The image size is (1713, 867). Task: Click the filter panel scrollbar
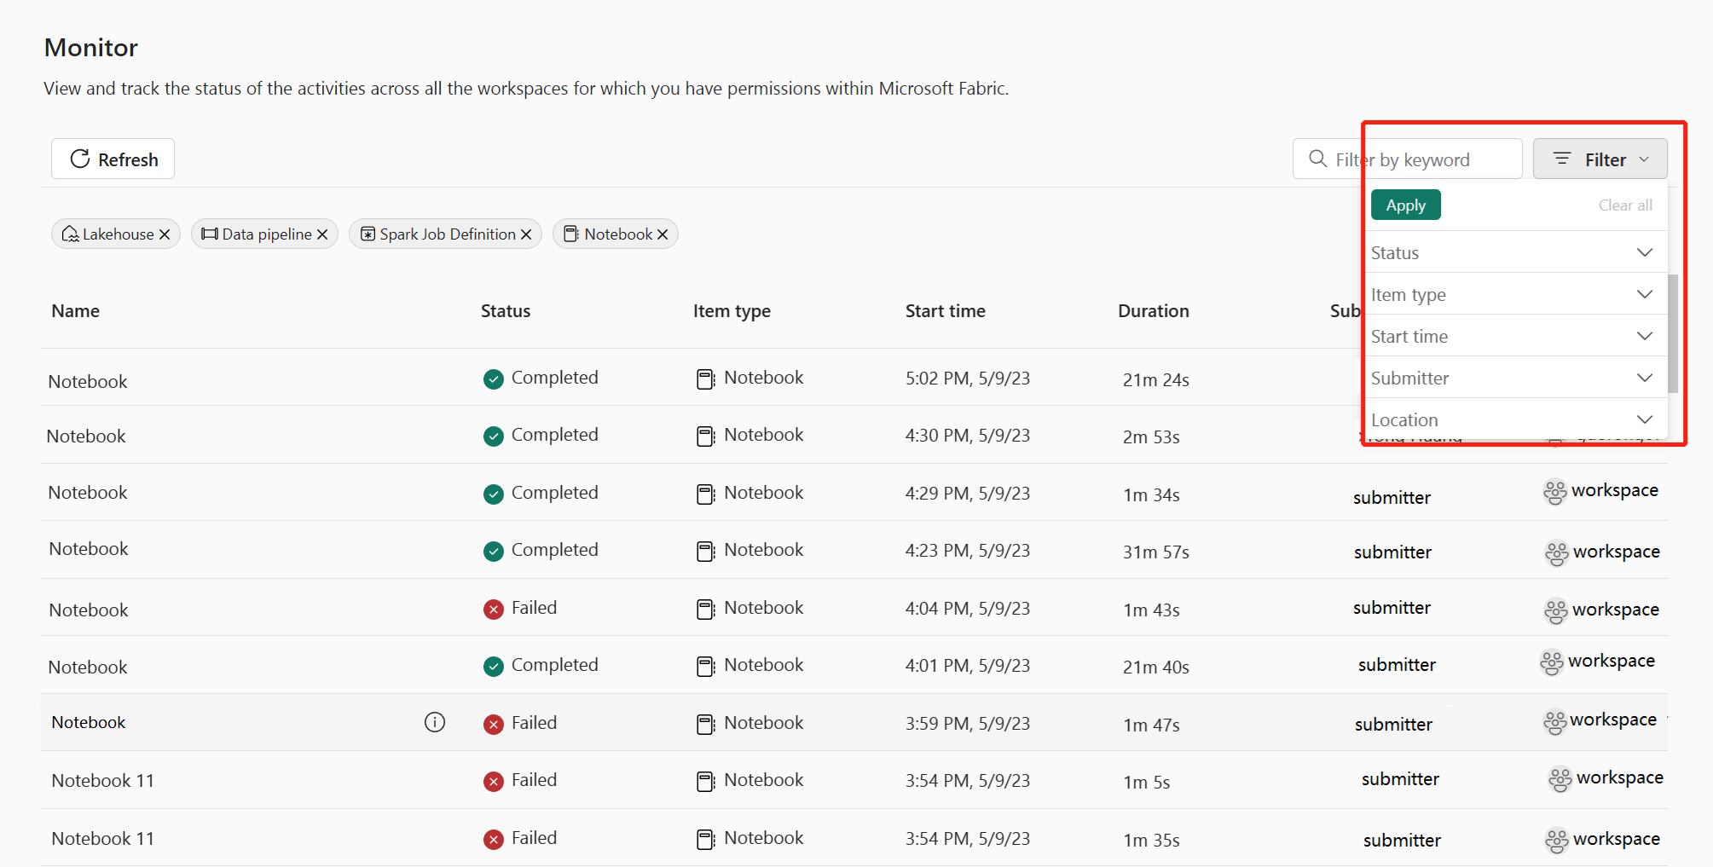[1673, 332]
